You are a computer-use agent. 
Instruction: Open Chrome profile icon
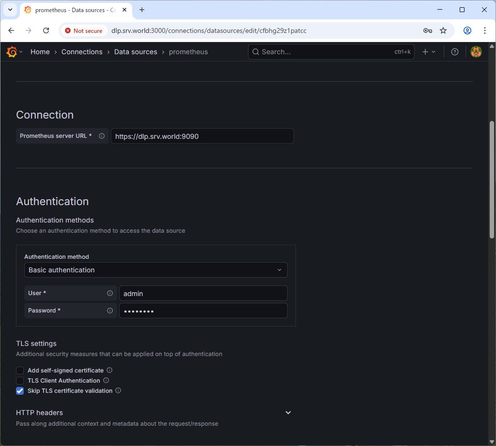[x=467, y=30]
